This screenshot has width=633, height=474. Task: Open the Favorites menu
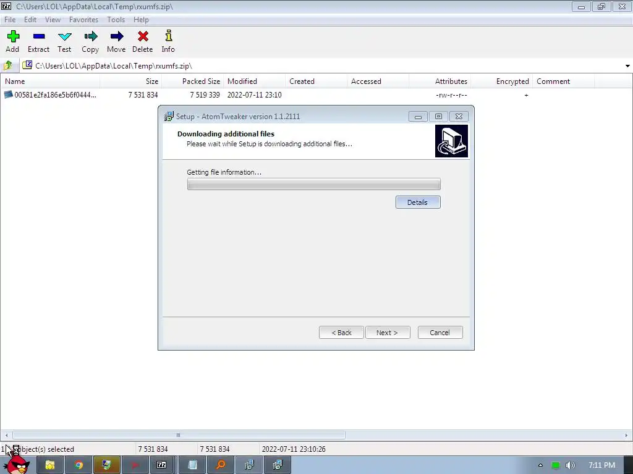coord(83,19)
